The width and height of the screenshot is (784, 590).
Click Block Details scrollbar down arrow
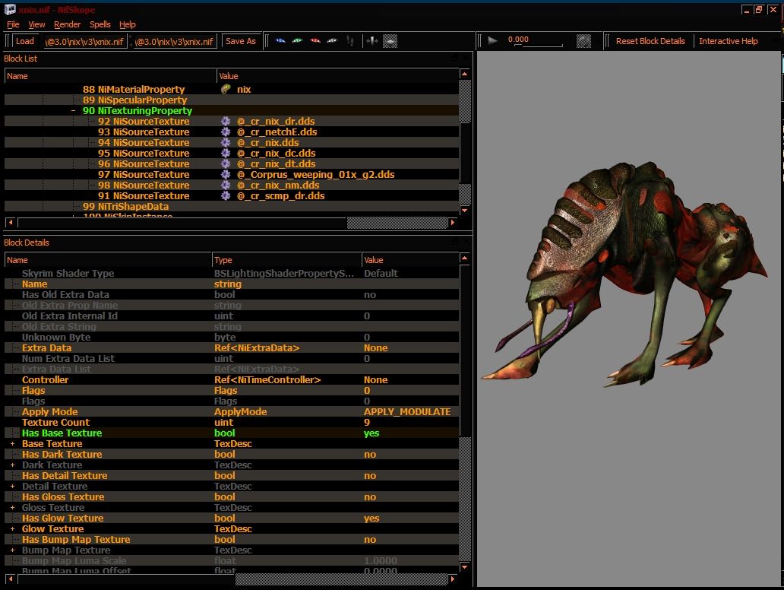(x=464, y=567)
